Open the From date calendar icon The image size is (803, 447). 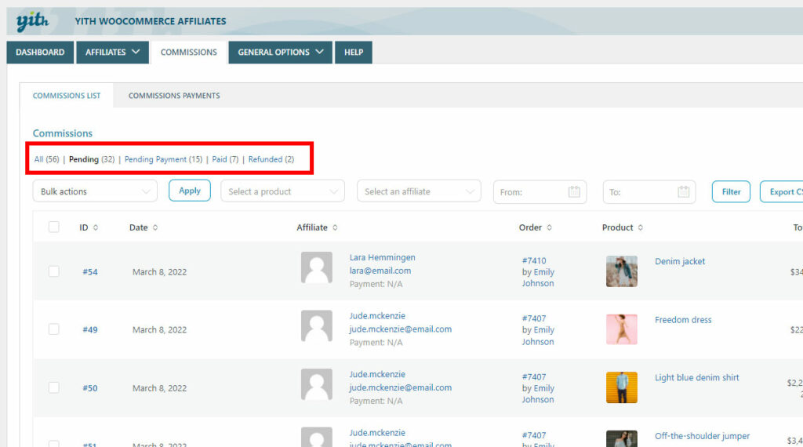pos(573,191)
